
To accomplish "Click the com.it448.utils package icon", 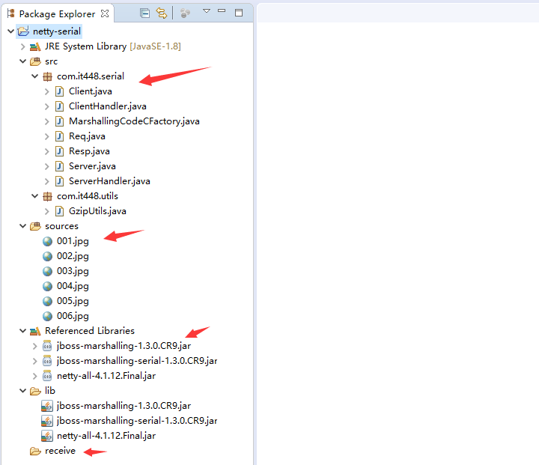I will [47, 196].
